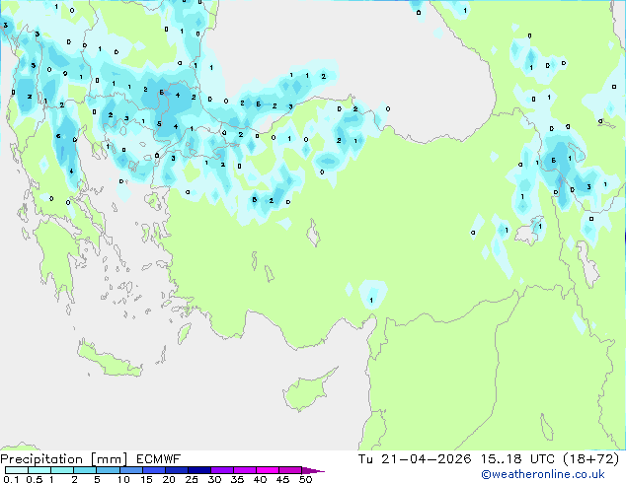Click the 'ECMWF' model label
The height and width of the screenshot is (483, 626).
tap(158, 459)
